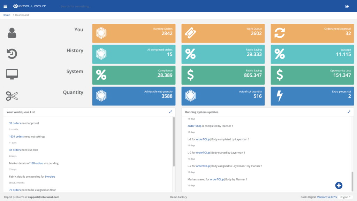Open the sidebar hamburger menu
Viewport: 357px width, 201px height.
[5, 6]
